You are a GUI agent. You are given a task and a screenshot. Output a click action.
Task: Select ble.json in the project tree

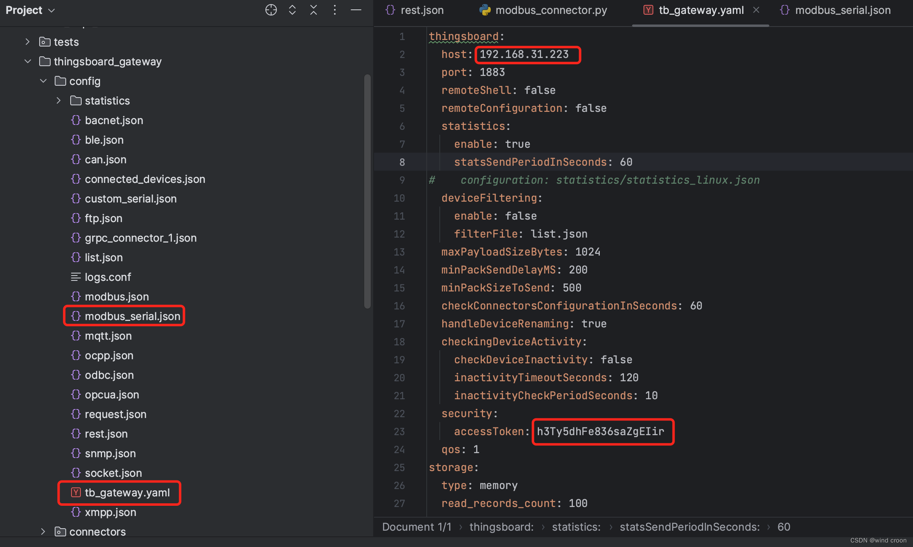coord(104,140)
